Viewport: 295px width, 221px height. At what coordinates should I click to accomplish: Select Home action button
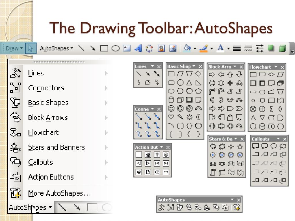pyautogui.click(x=148, y=155)
